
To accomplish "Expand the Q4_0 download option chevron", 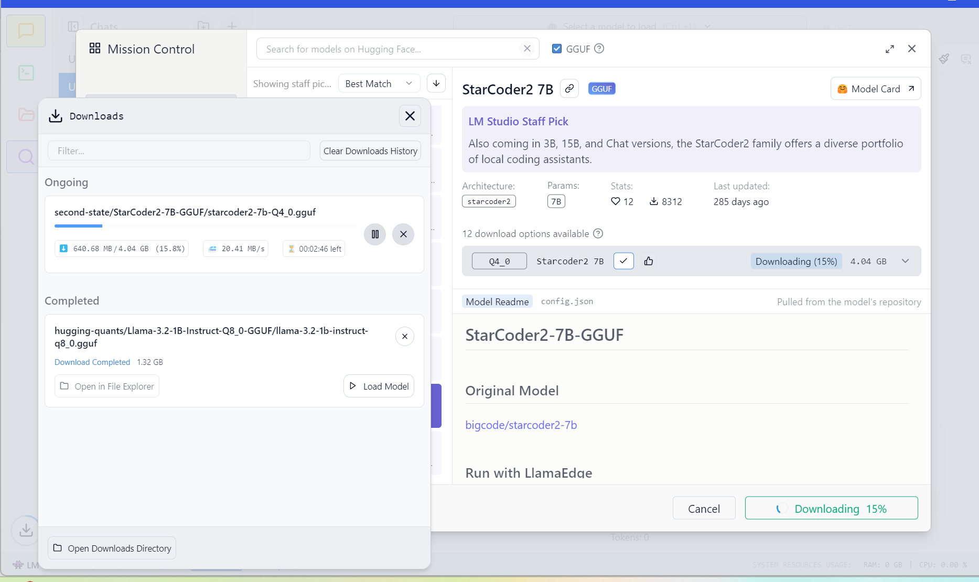I will tap(905, 261).
